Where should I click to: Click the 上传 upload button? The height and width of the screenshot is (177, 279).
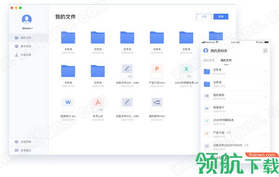click(x=204, y=17)
